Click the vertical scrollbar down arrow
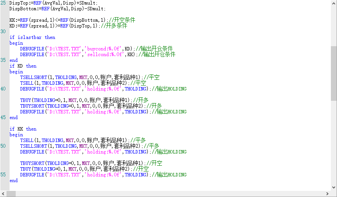This screenshot has height=197, width=337. 334,187
